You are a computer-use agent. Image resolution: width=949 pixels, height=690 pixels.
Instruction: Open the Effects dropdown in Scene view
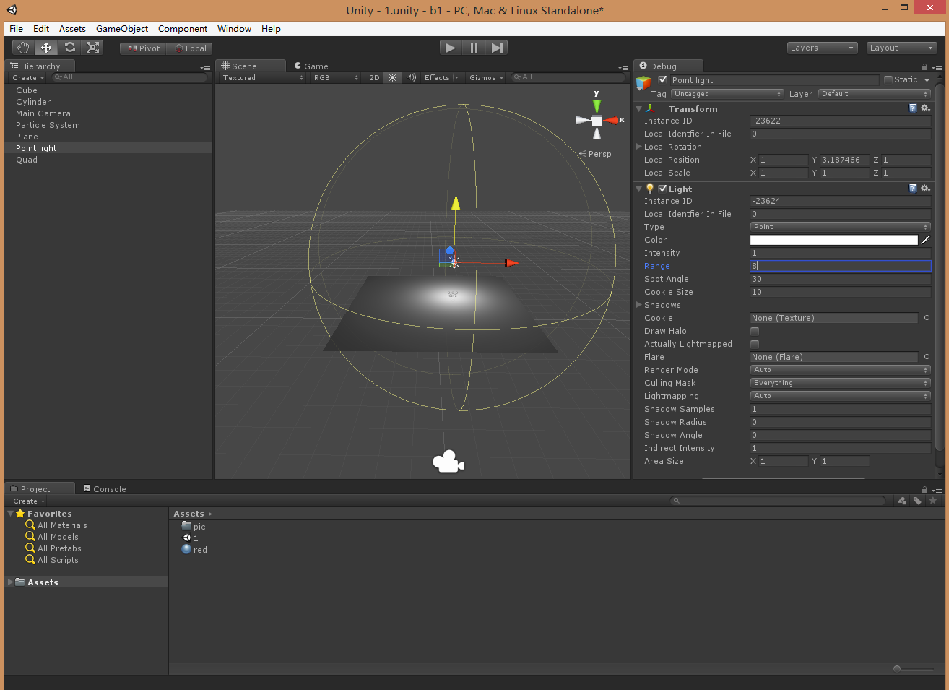[x=441, y=77]
